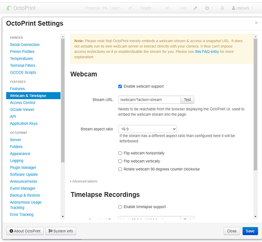Open the obizues user menu
262x242 pixels.
[242, 8]
